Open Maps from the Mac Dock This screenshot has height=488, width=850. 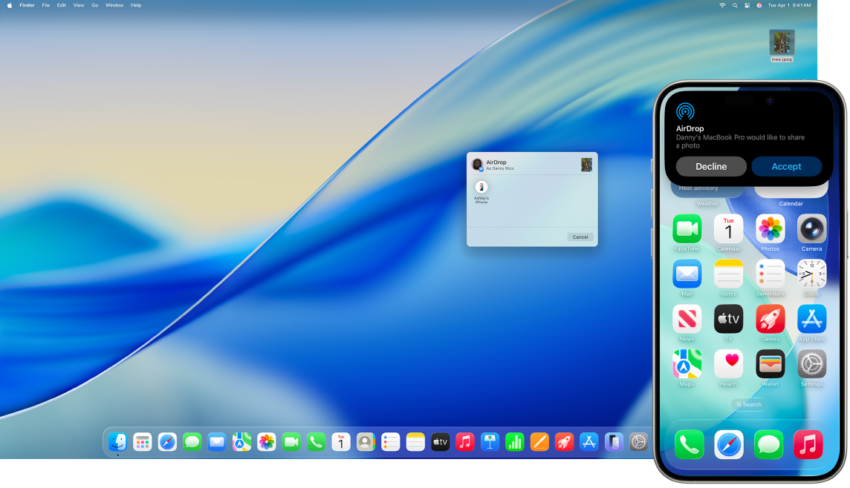click(x=241, y=442)
